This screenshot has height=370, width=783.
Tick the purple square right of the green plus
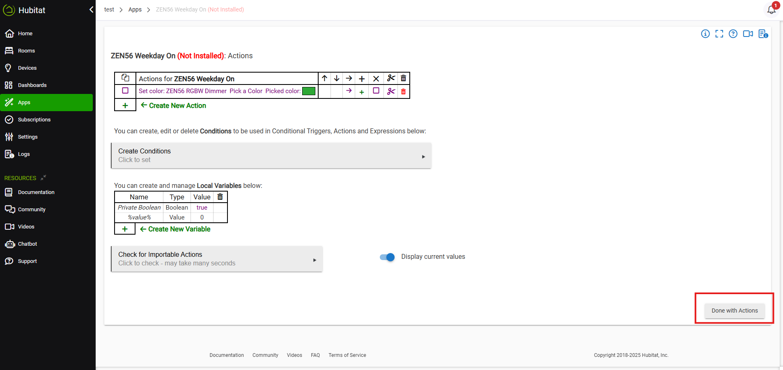376,91
